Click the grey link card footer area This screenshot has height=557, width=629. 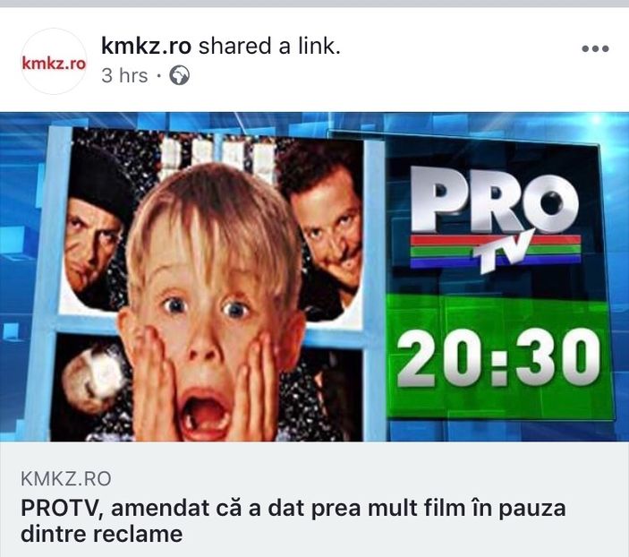[x=315, y=499]
